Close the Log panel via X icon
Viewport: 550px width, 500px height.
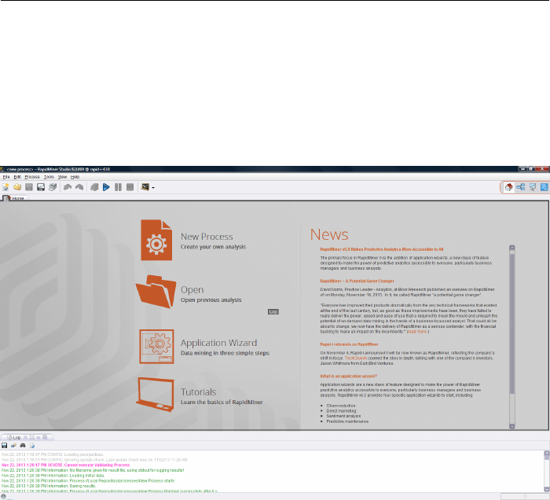click(x=25, y=437)
